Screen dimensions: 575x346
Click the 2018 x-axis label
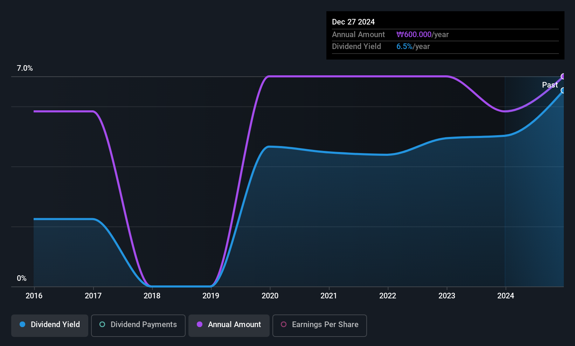coord(152,296)
